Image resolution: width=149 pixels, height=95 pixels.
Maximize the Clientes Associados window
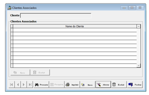[132, 8]
